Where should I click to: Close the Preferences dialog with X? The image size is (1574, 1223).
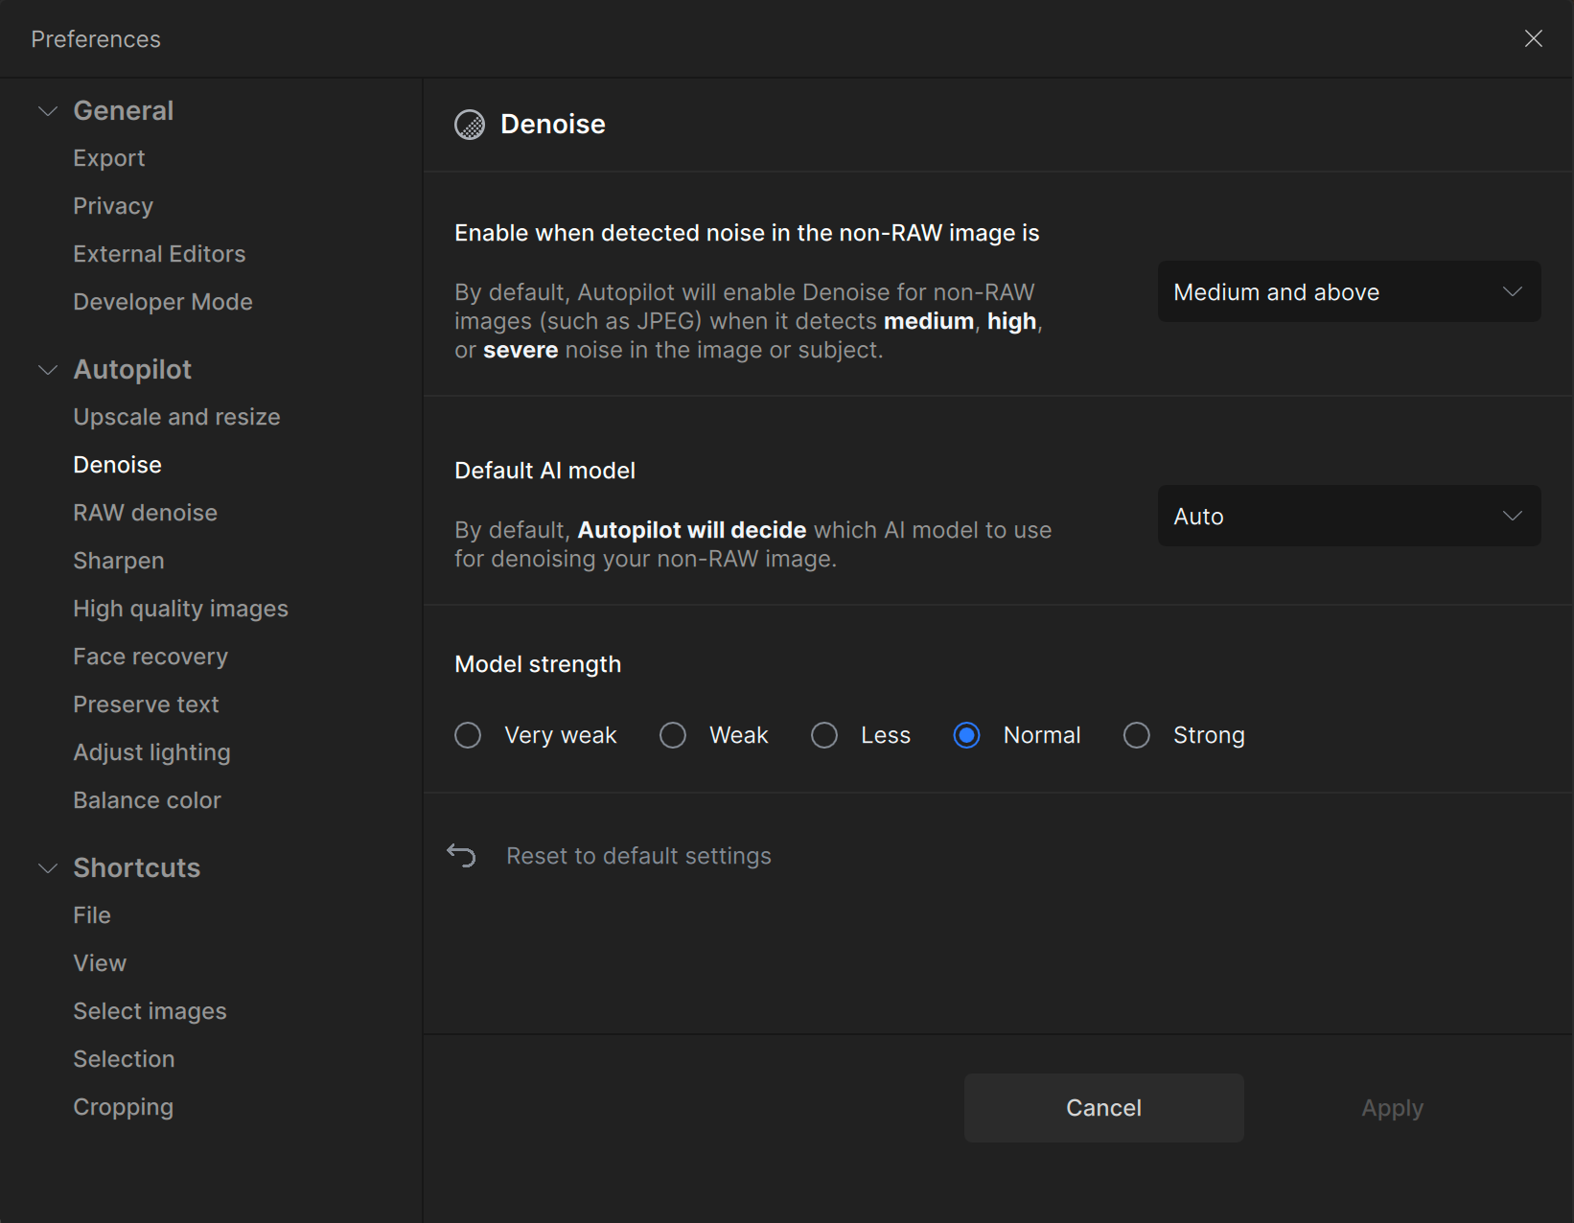point(1533,38)
